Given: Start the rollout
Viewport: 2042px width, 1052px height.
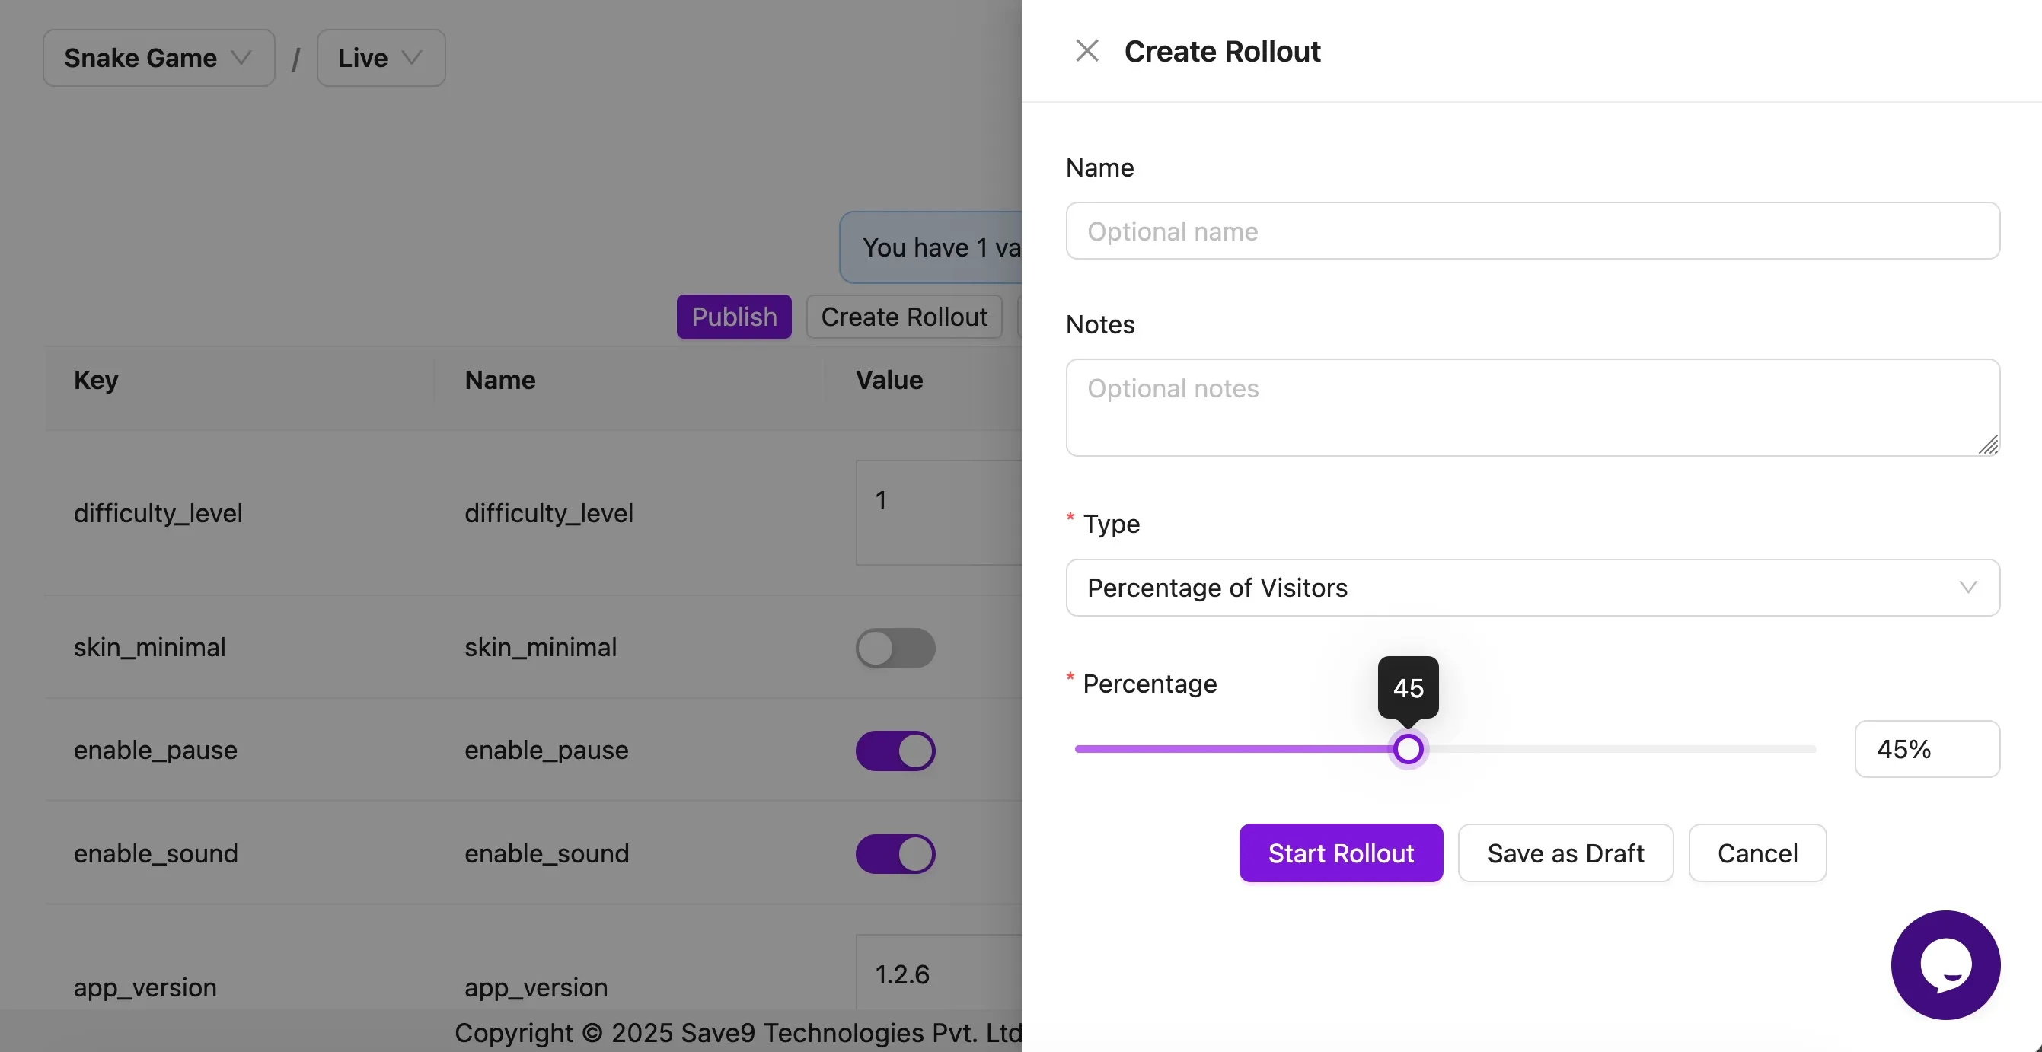Looking at the screenshot, I should (x=1341, y=853).
